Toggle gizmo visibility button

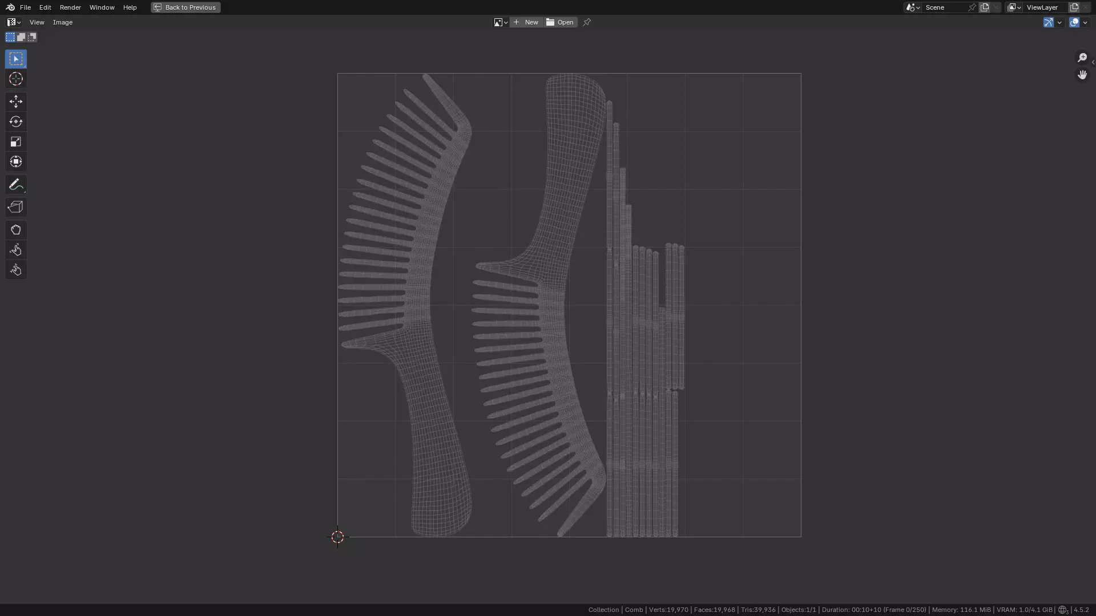(x=1048, y=22)
